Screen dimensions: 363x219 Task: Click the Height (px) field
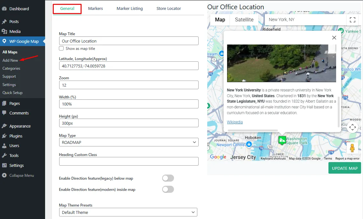129,123
